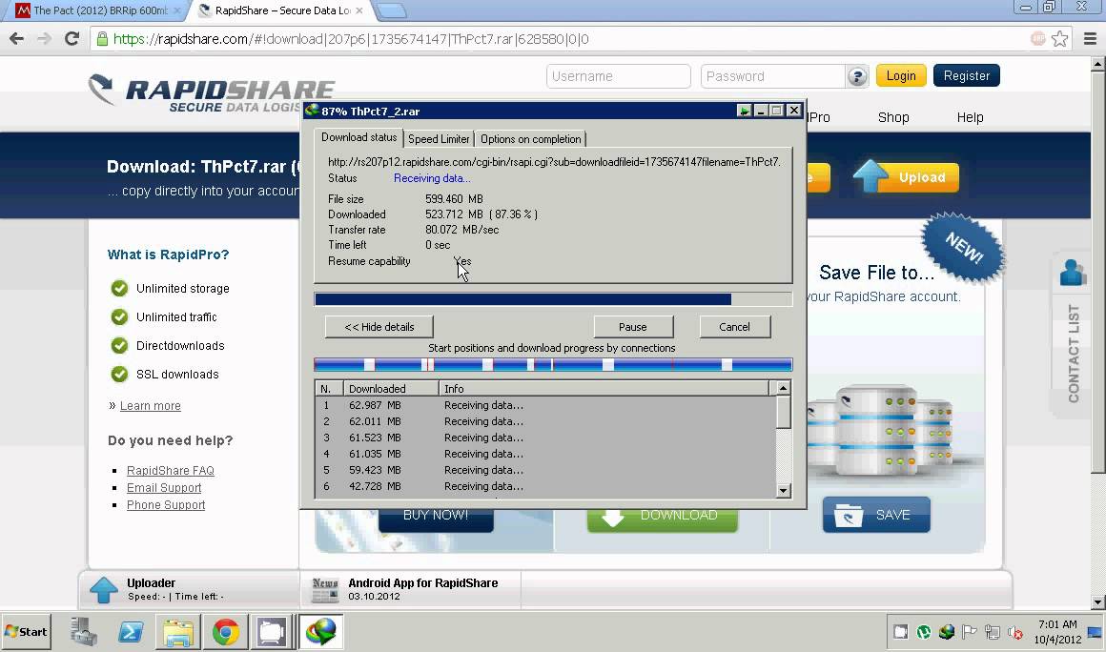Open the RapidShare FAQ link

(x=170, y=471)
